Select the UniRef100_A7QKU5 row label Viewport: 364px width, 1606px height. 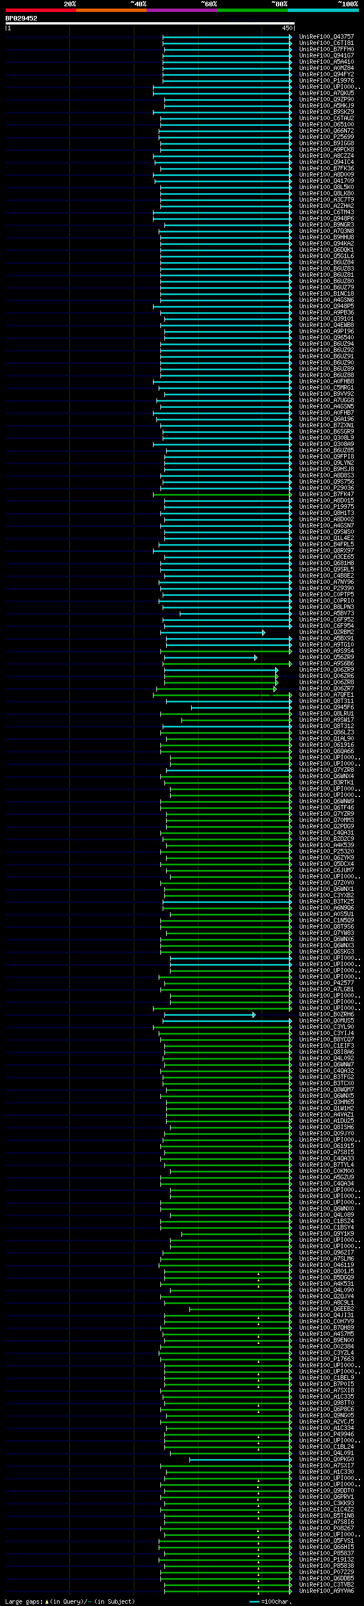[326, 93]
